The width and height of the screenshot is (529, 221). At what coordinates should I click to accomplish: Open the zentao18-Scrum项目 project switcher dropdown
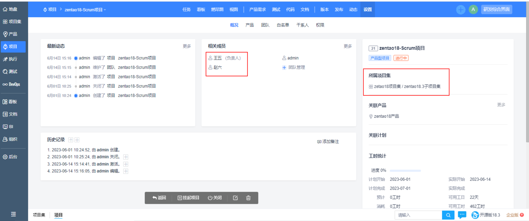click(x=85, y=10)
